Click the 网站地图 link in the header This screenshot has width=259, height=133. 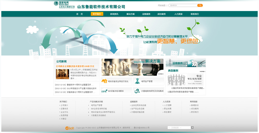[x=161, y=5]
